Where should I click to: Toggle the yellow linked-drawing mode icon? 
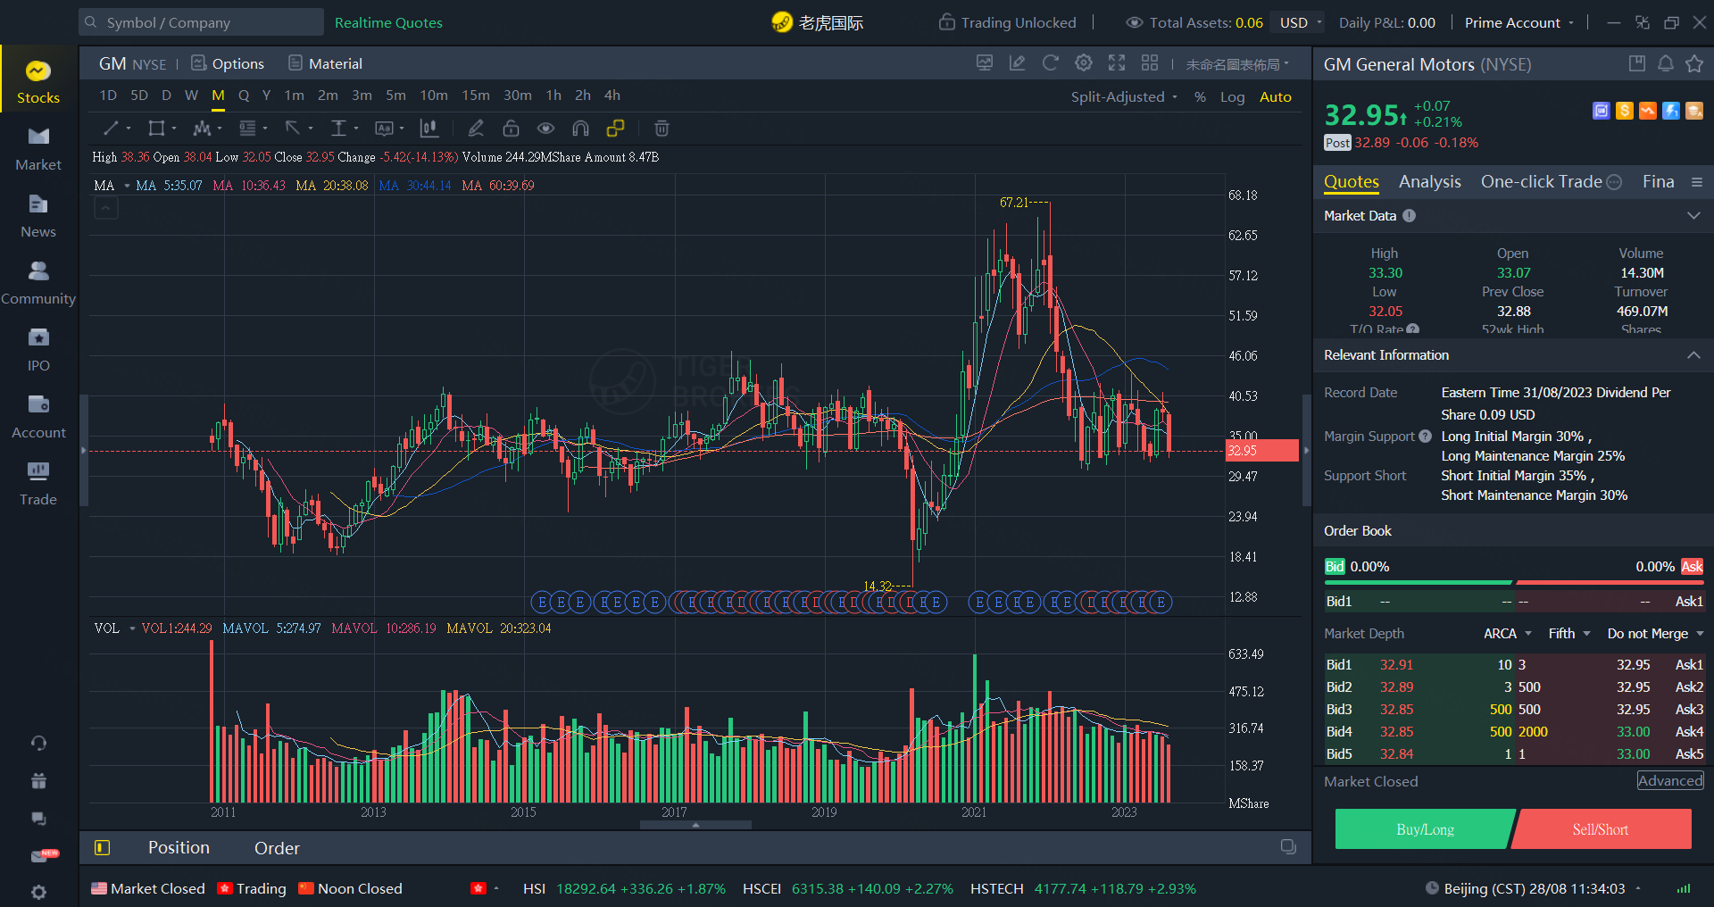615,129
